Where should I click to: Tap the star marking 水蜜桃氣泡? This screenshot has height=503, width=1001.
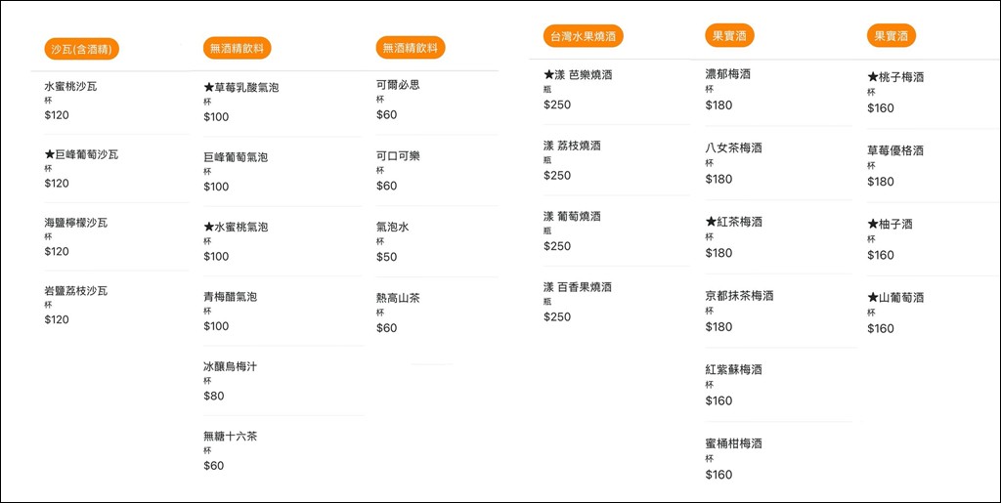pos(209,228)
